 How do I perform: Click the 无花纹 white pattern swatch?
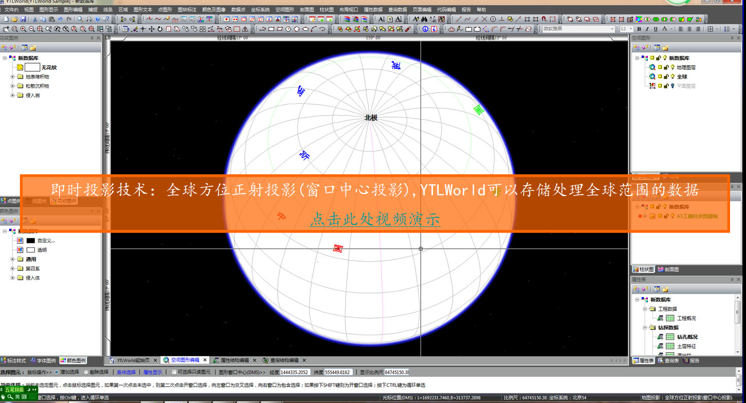[32, 67]
